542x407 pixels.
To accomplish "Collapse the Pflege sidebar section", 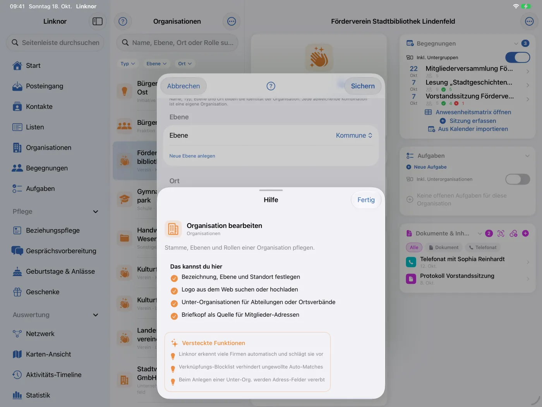I will [x=96, y=212].
